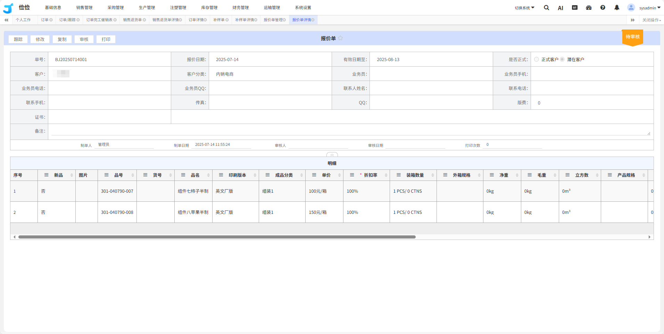Image resolution: width=664 pixels, height=334 pixels.
Task: Open the keyboard shortcuts icon
Action: [x=575, y=8]
